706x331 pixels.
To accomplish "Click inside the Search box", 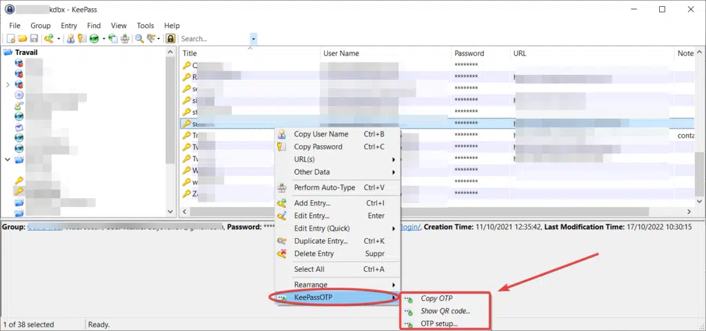I will (x=214, y=39).
